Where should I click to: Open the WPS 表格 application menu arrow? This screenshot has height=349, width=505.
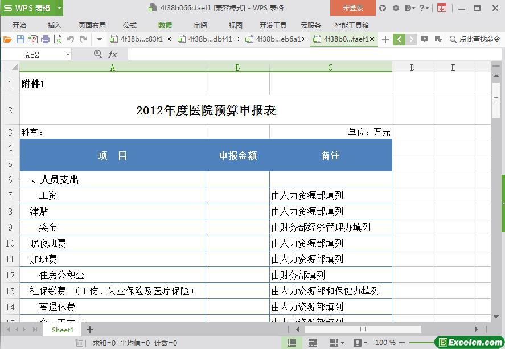(x=59, y=8)
